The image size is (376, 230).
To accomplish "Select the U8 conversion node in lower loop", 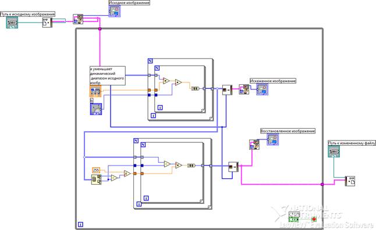I will 191,166.
